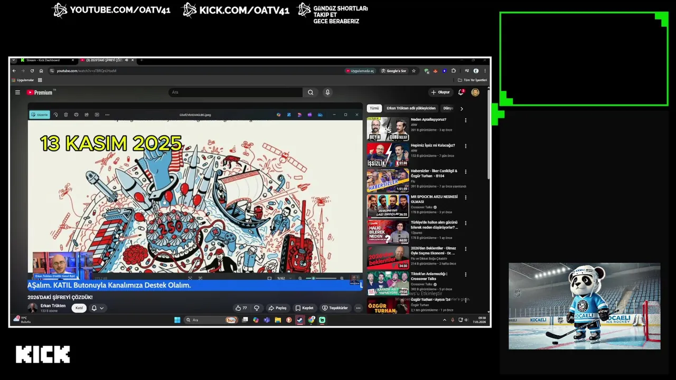The width and height of the screenshot is (676, 380).
Task: Open options menu for Neden Aptallaşıyoruz video
Action: 466,120
